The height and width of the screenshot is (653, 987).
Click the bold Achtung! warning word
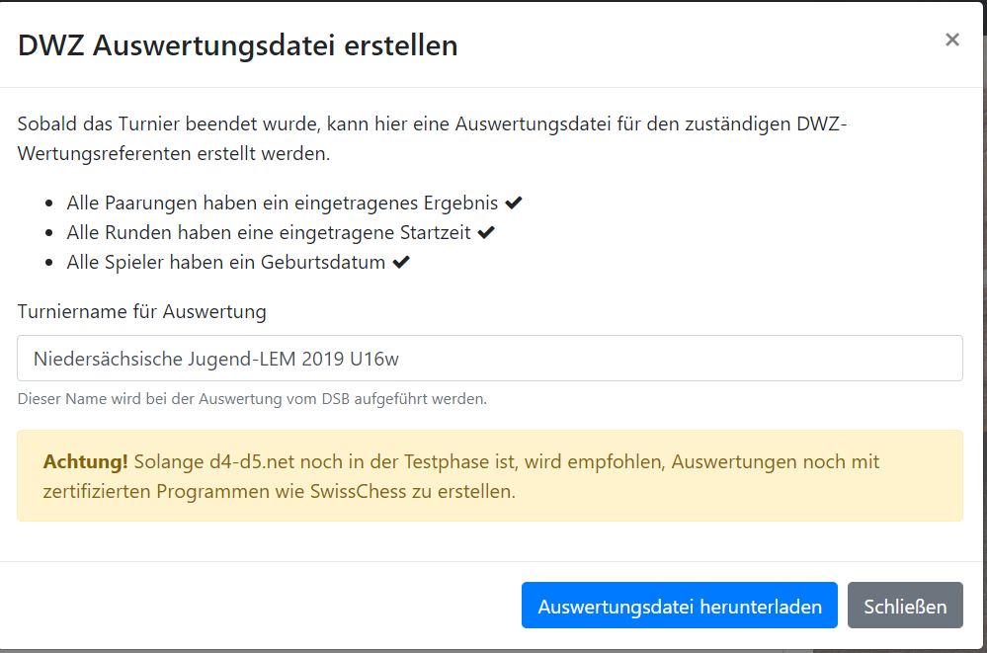(x=85, y=461)
